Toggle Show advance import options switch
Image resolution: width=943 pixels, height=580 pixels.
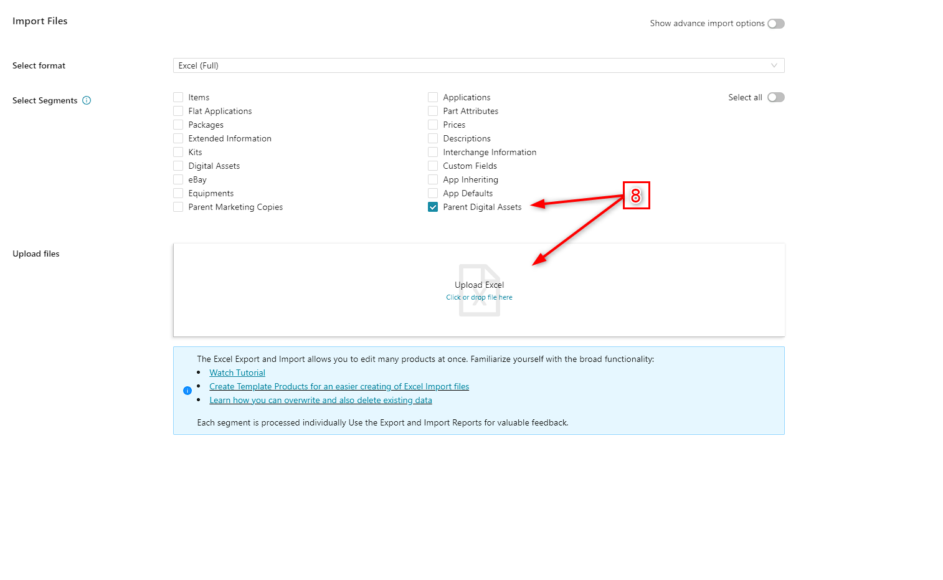pos(775,24)
